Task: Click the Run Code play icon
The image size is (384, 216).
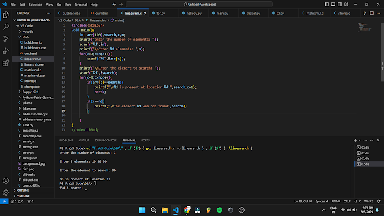Action: coord(365,13)
